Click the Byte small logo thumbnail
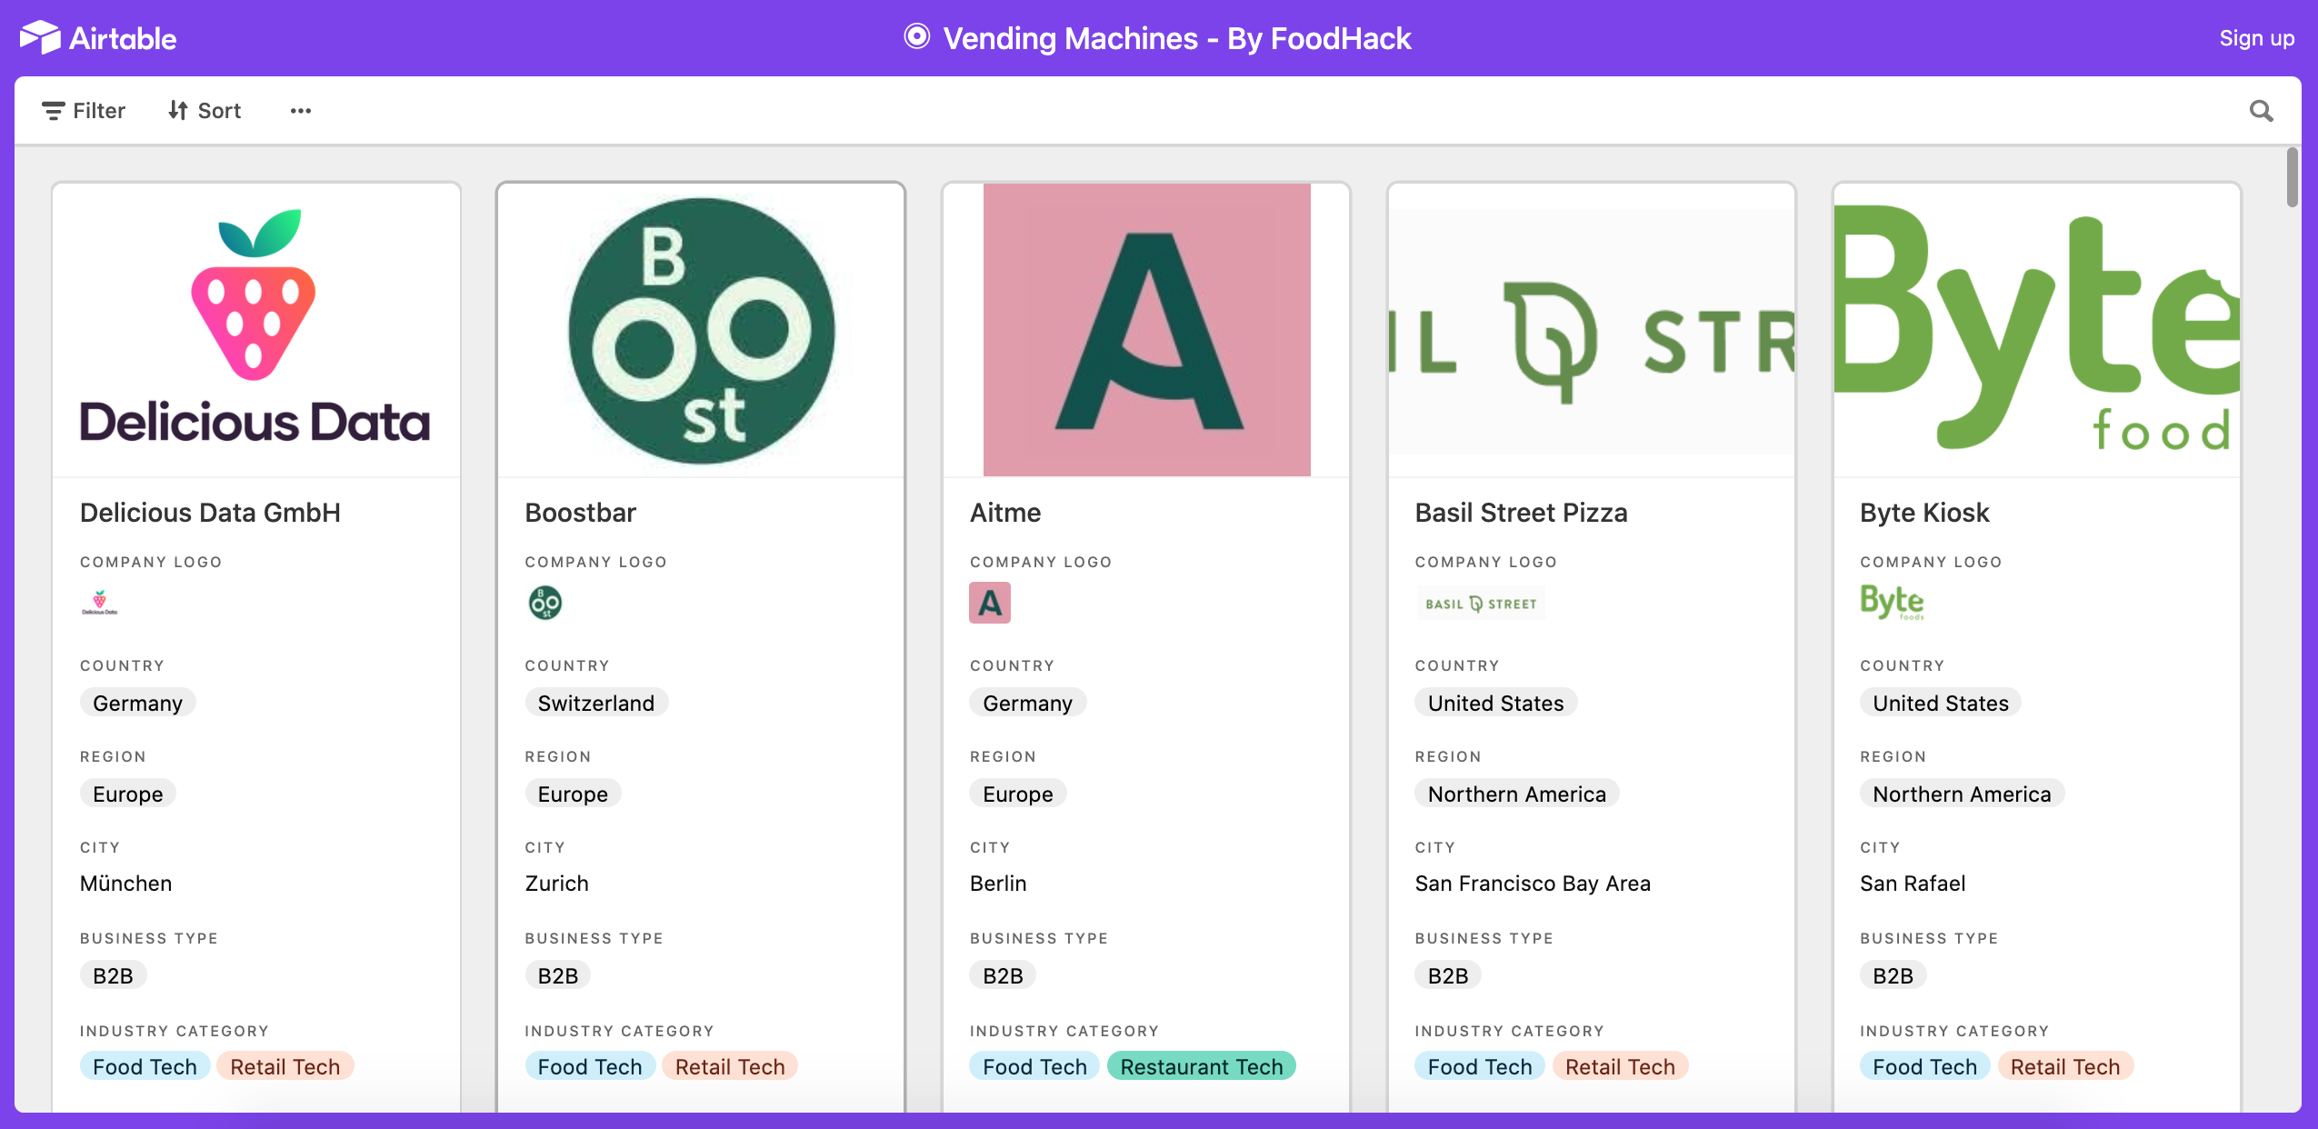The height and width of the screenshot is (1129, 2318). coord(1892,603)
